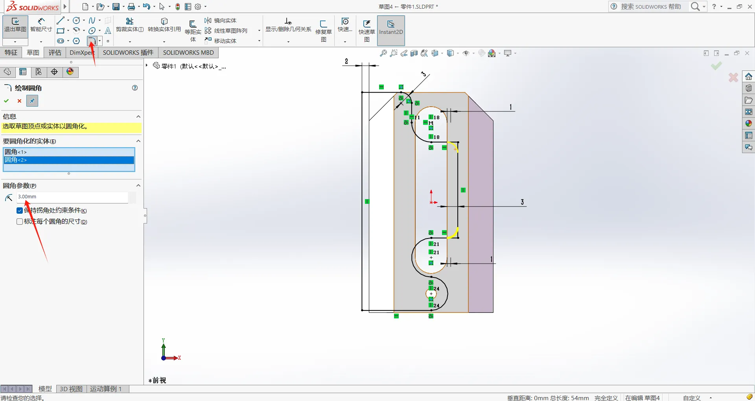Select the Smart Dimension (智能尺寸) tool
Image resolution: width=755 pixels, height=401 pixels.
41,25
